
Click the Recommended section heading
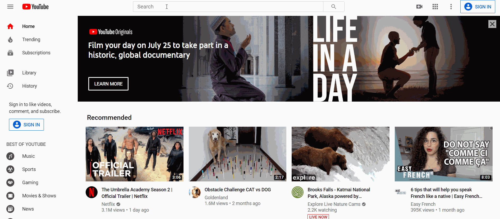coord(109,117)
